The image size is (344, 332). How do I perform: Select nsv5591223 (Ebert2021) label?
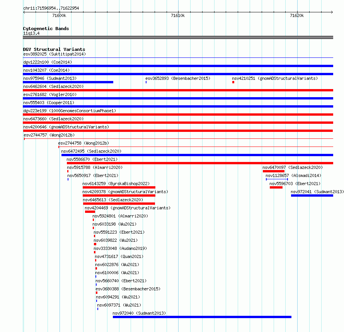coord(119,232)
